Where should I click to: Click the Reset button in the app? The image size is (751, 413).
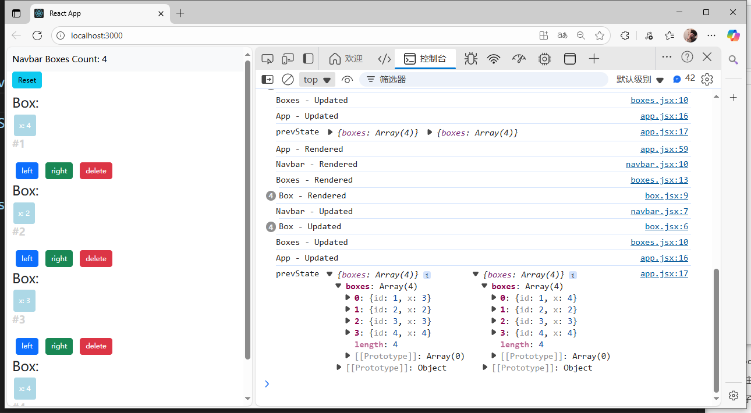point(27,80)
